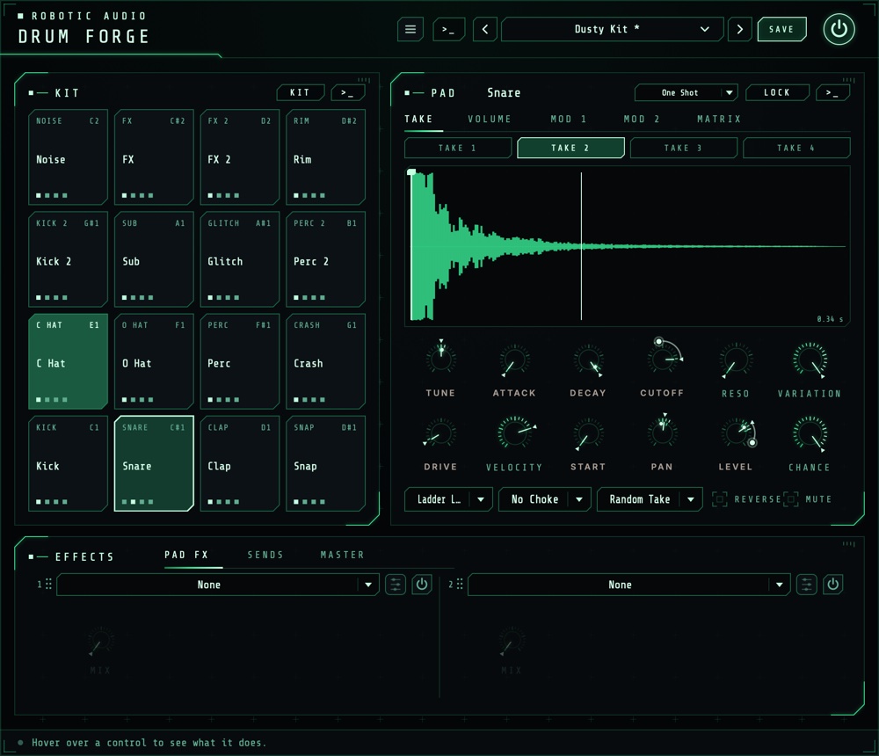Open effect slot 1 None dropdown
This screenshot has width=879, height=756.
(217, 585)
